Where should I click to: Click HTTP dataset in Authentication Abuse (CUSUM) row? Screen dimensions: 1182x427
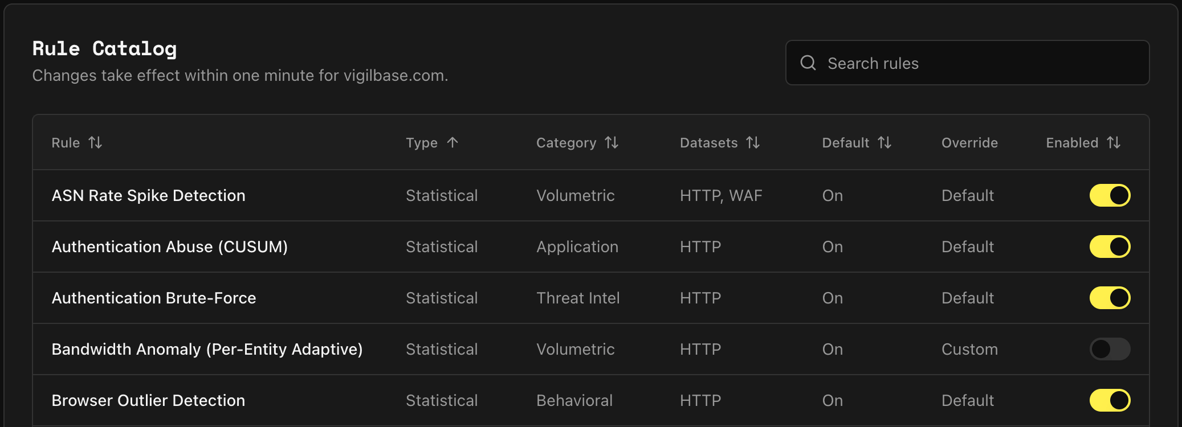(x=700, y=247)
